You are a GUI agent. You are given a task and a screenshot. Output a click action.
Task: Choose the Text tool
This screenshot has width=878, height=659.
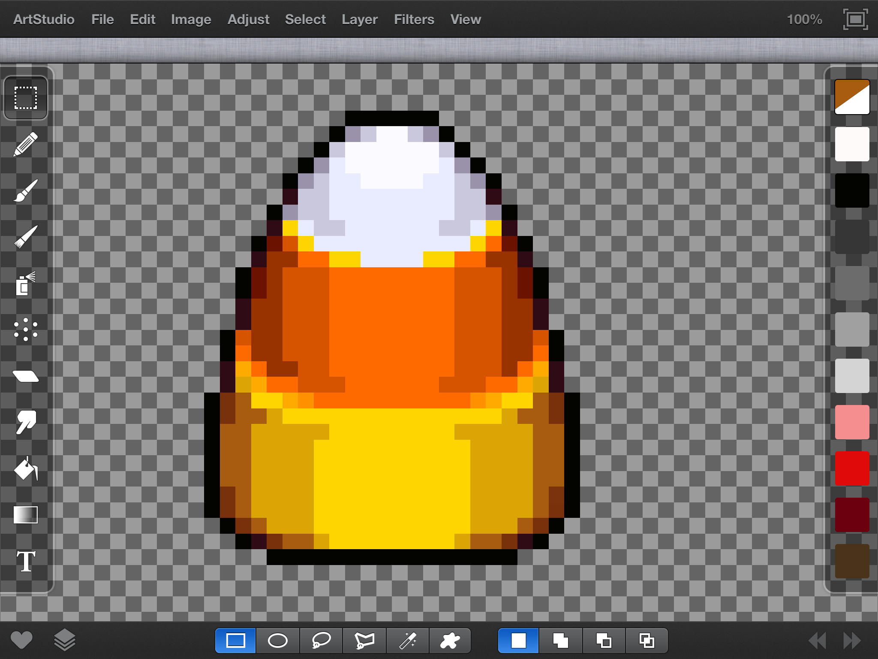point(26,562)
